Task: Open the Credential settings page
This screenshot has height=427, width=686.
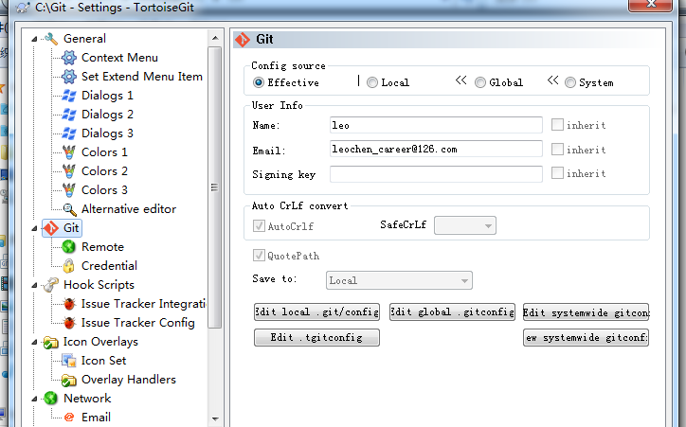Action: pyautogui.click(x=109, y=266)
